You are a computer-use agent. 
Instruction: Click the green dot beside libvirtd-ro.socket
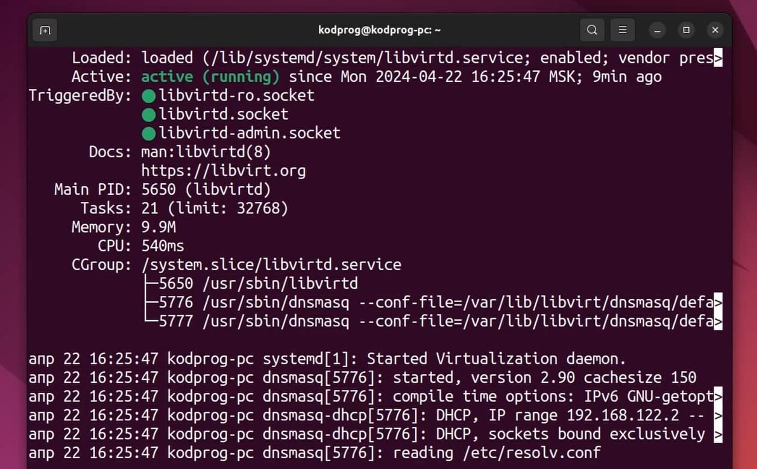(149, 96)
